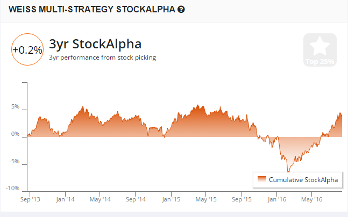Select the May '14 axis label

(101, 199)
